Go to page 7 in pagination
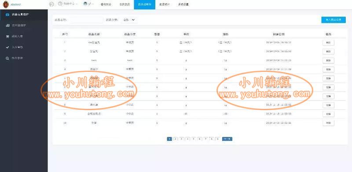This screenshot has width=352, height=172. coord(205,139)
